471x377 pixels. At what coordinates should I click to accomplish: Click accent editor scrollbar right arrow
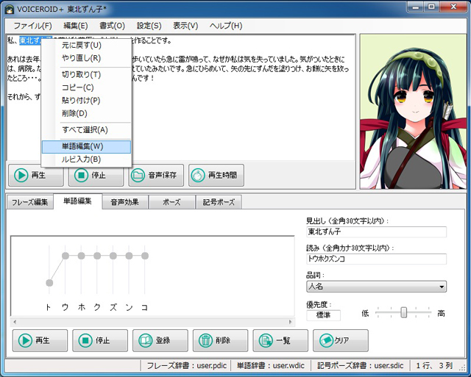[290, 322]
